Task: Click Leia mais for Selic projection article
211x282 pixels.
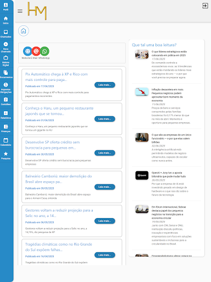Action: [105, 221]
